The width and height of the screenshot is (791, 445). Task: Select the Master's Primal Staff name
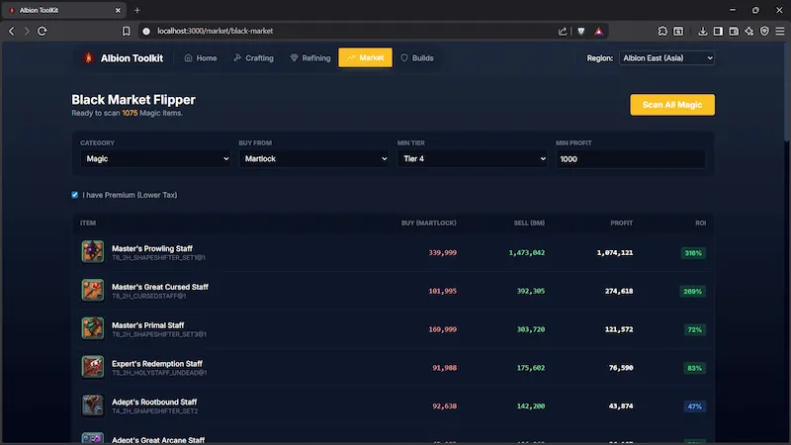(x=147, y=325)
